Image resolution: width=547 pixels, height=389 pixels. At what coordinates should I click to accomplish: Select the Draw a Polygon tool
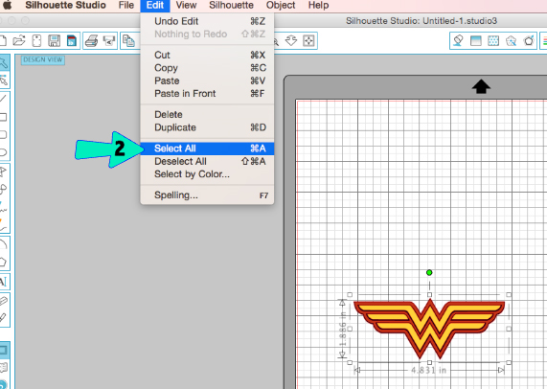4,172
